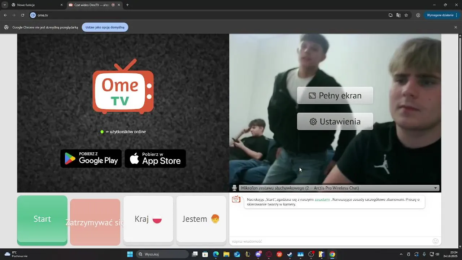
Task: Click the translate page icon
Action: [398, 15]
